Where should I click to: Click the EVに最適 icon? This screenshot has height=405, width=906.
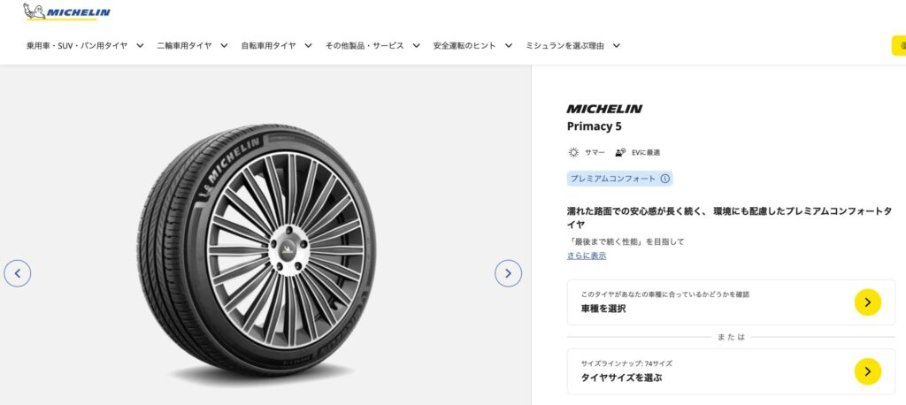(620, 152)
